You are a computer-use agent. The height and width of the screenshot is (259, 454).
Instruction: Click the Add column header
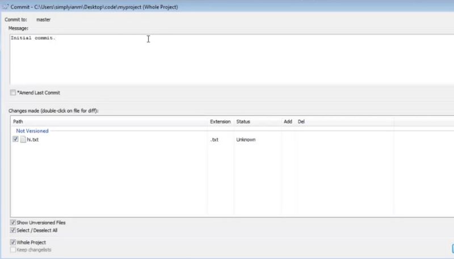[x=288, y=122]
